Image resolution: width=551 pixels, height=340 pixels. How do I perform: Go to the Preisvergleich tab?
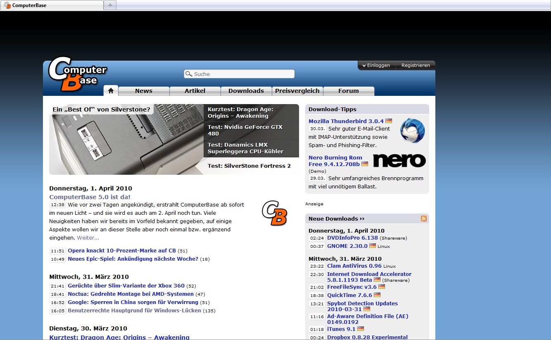click(x=297, y=91)
